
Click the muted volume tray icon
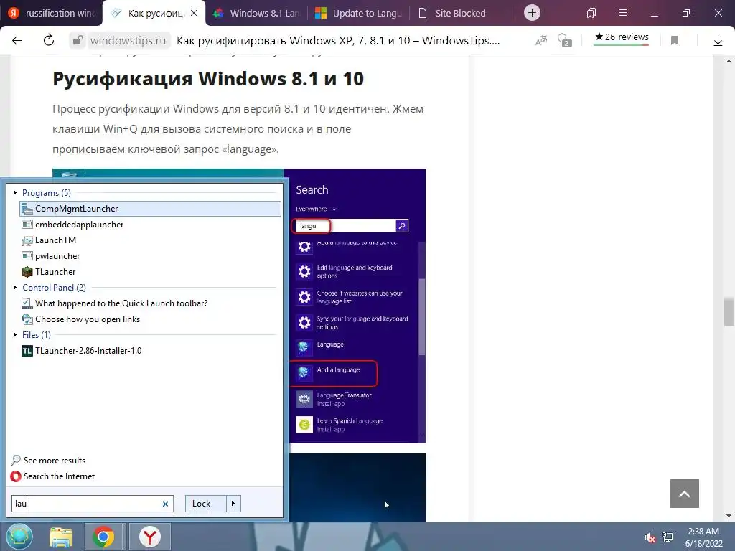pos(649,537)
